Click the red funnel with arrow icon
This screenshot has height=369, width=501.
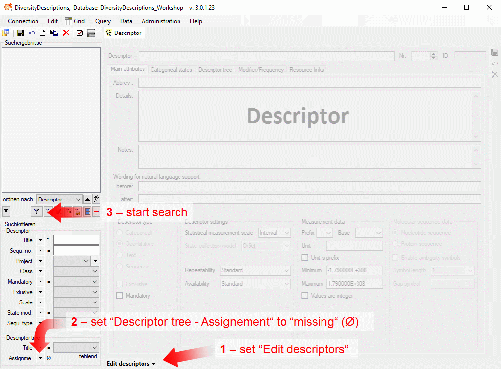tap(68, 211)
